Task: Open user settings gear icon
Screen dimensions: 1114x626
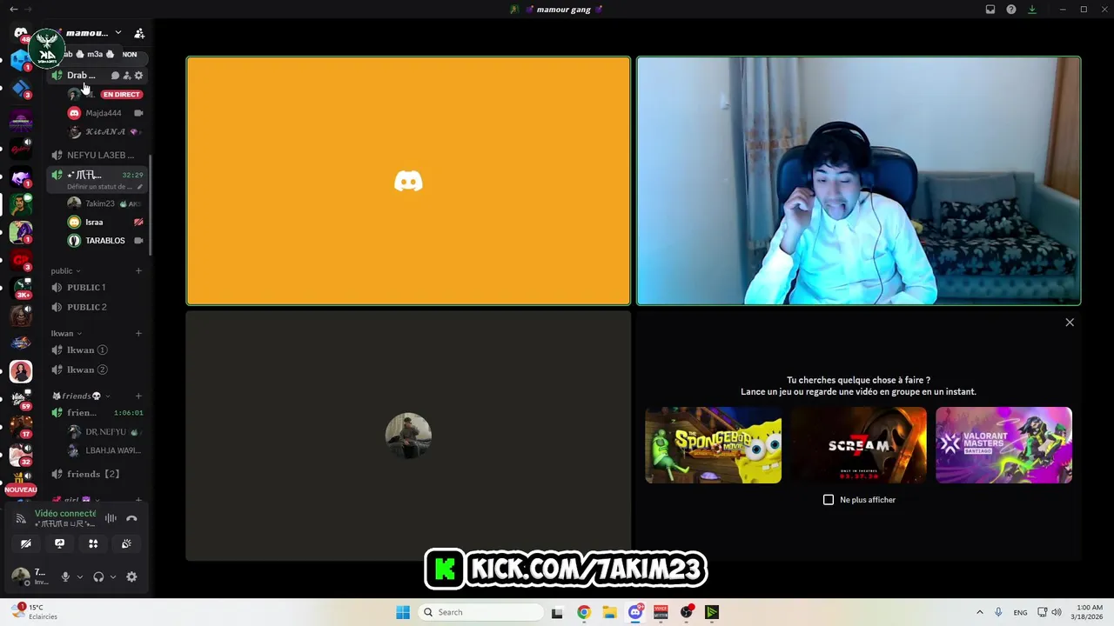Action: pos(131,576)
